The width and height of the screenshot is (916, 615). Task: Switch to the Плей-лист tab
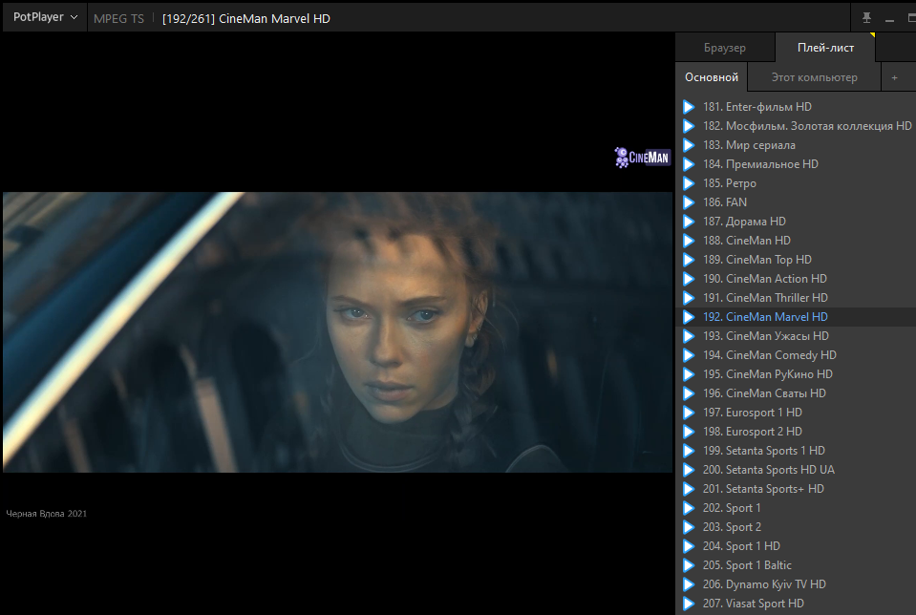pyautogui.click(x=825, y=48)
